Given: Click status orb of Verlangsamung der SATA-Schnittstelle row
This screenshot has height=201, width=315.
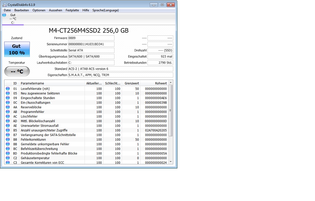Looking at the screenshot, I should pos(8,135).
